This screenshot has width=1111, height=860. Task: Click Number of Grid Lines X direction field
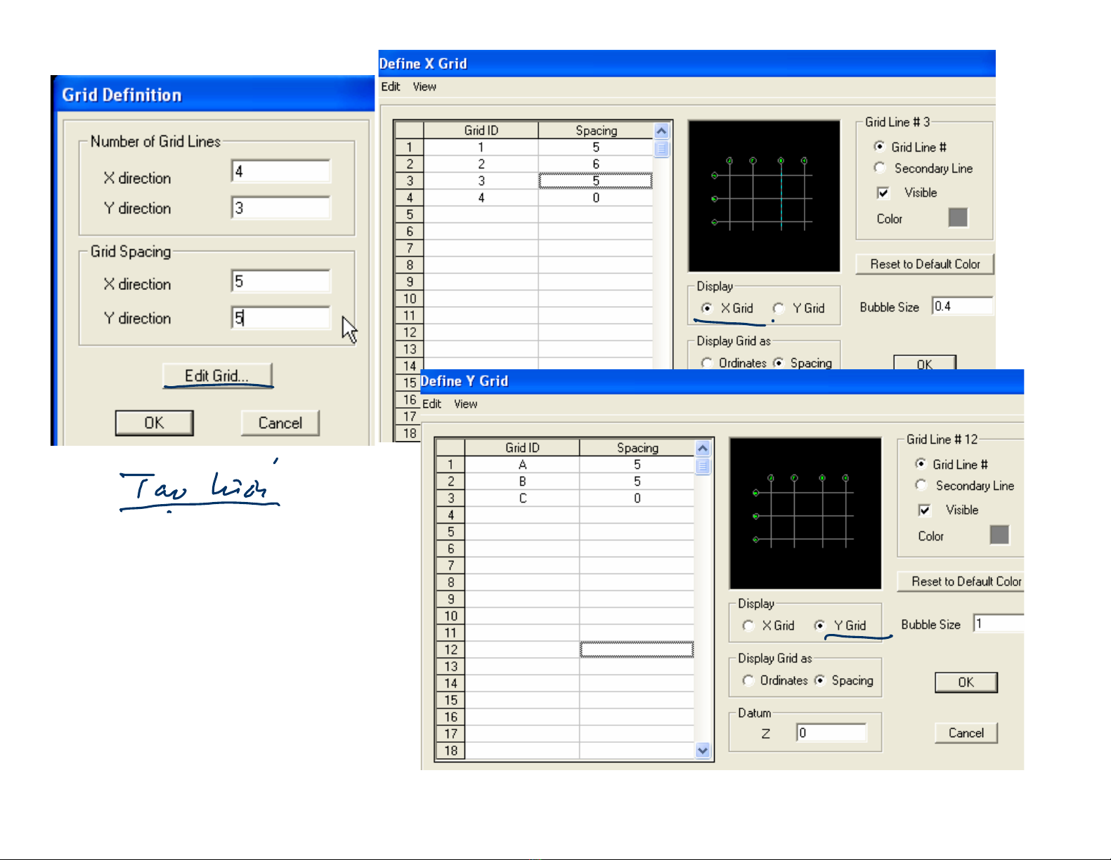click(x=280, y=171)
